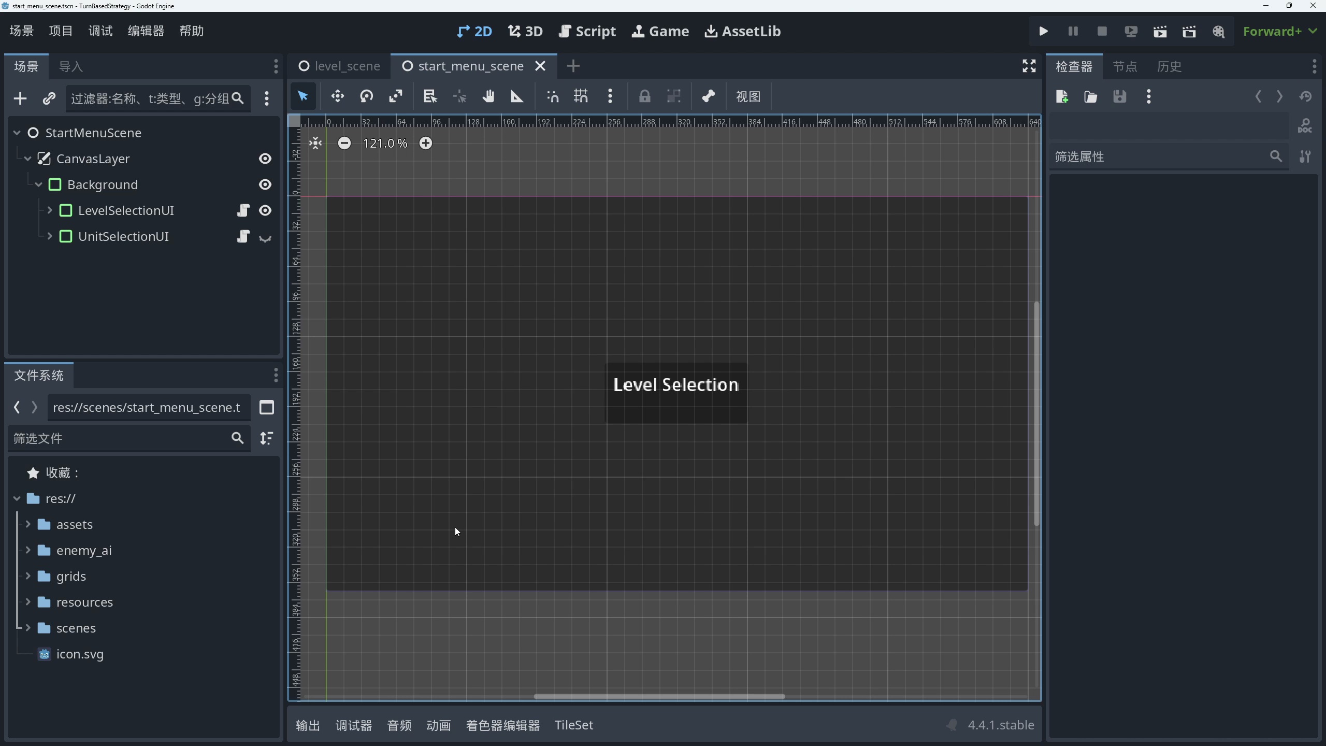Open the TileSet bottom panel
This screenshot has height=746, width=1326.
(574, 725)
